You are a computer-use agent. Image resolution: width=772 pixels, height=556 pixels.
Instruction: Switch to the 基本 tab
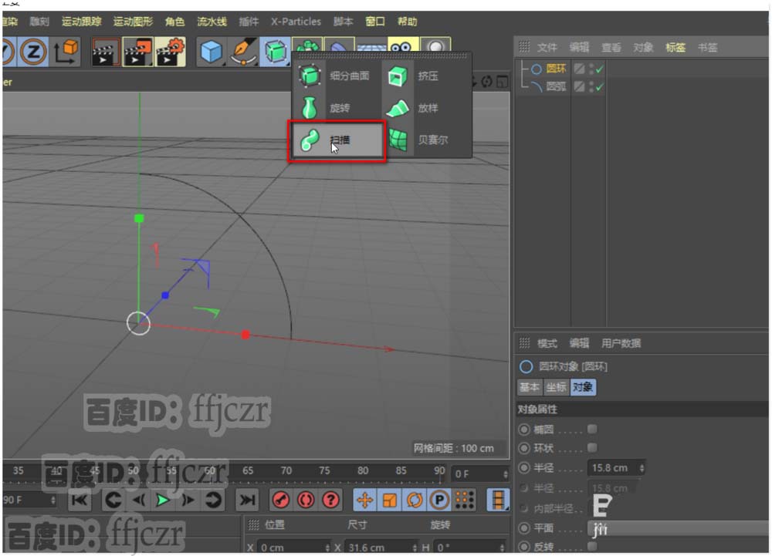point(530,387)
